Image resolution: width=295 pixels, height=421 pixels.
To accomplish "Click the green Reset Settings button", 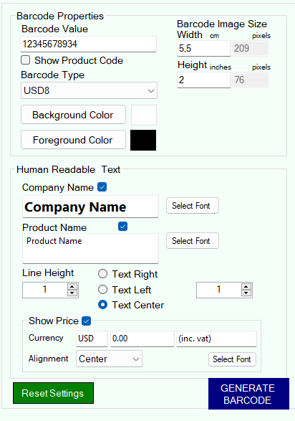I will 53,393.
